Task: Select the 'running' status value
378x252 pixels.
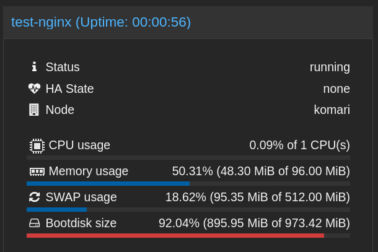Action: click(x=330, y=67)
